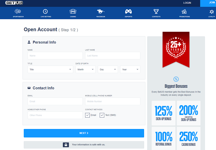Expand the Year dropdown
The height and width of the screenshot is (150, 216).
coord(130,70)
